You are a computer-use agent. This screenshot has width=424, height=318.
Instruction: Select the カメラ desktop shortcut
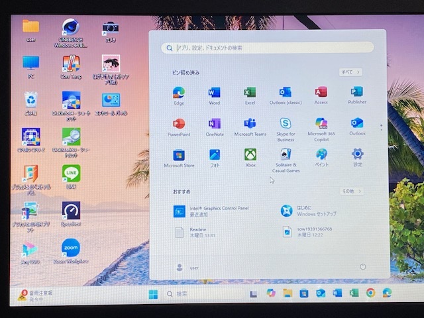click(111, 32)
